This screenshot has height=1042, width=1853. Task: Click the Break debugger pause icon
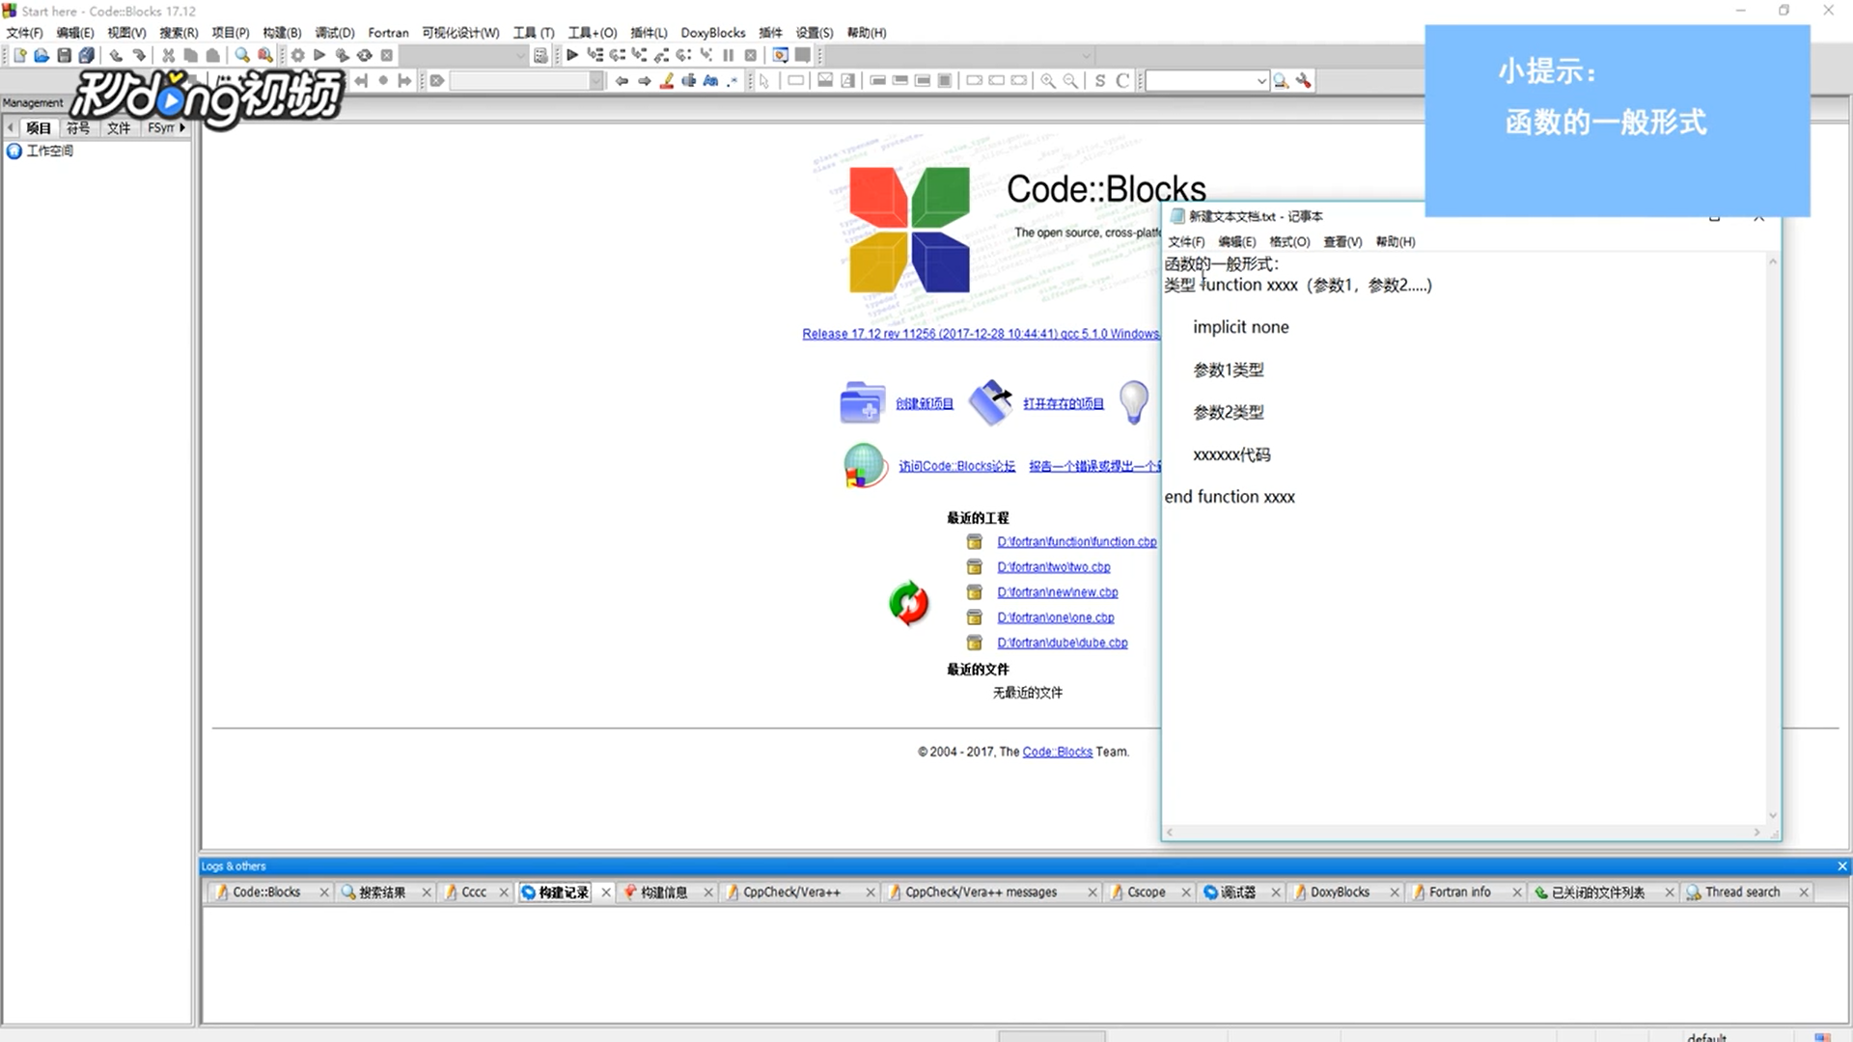pyautogui.click(x=729, y=56)
